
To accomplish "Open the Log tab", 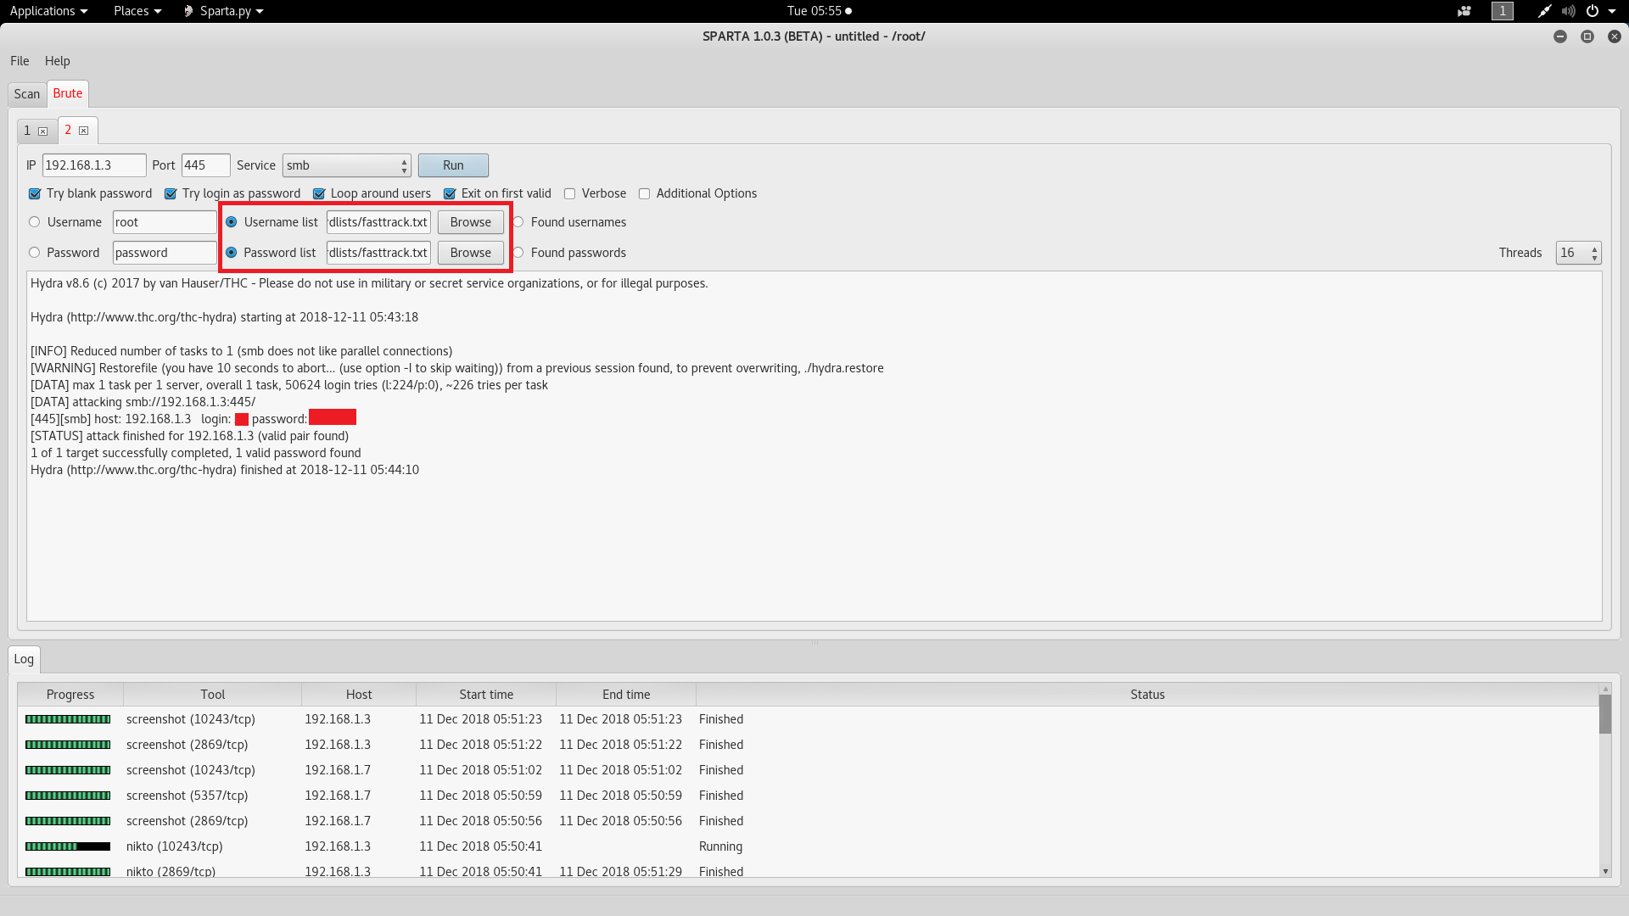I will (24, 659).
